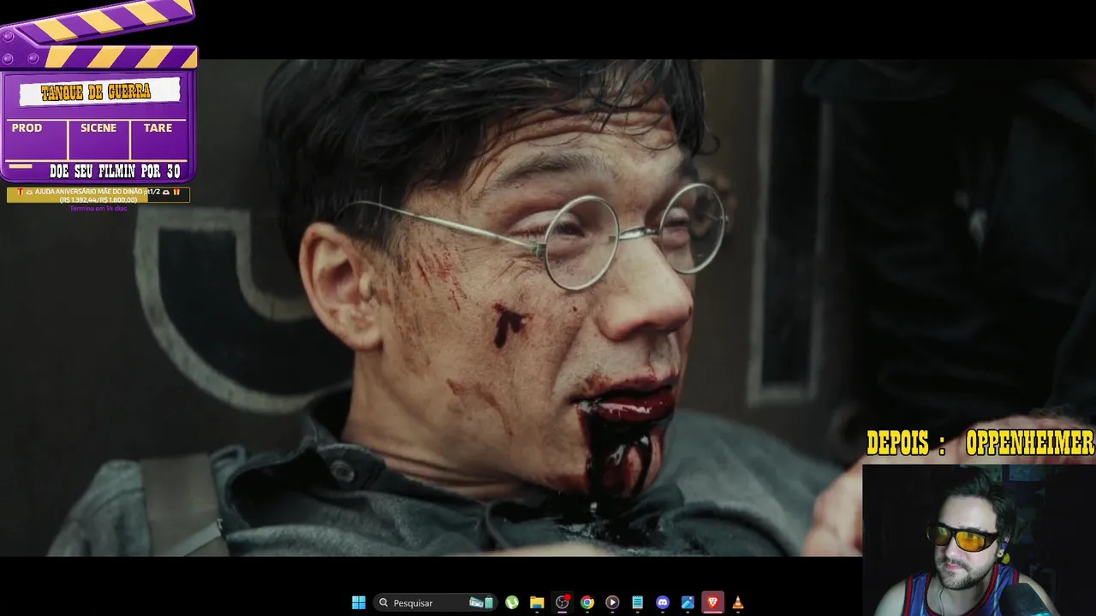Open the Windows Start menu
The image size is (1096, 616).
359,602
